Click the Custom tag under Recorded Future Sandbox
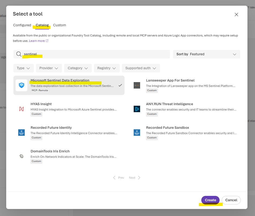 [x=152, y=138]
